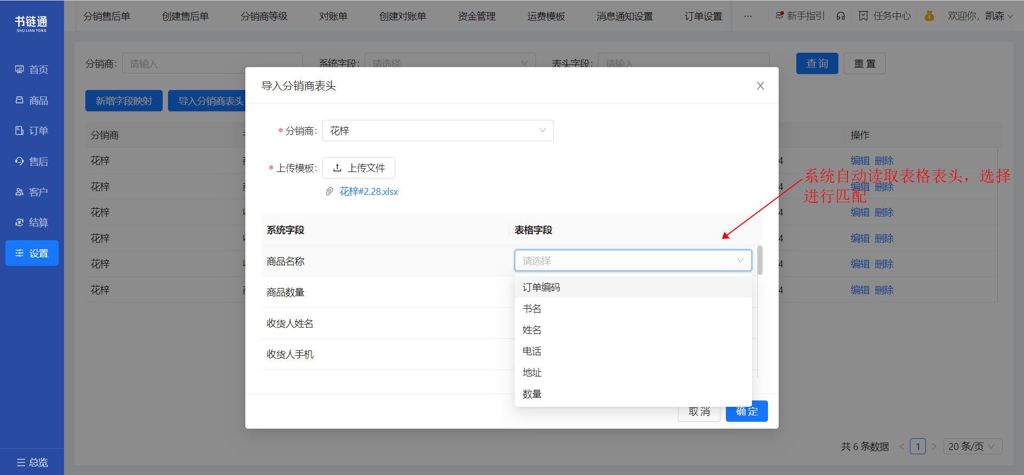Viewport: 1024px width, 475px height.
Task: Click the previous page arrow
Action: click(901, 446)
